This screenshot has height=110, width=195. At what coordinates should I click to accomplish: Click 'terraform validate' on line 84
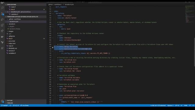coord(71,80)
